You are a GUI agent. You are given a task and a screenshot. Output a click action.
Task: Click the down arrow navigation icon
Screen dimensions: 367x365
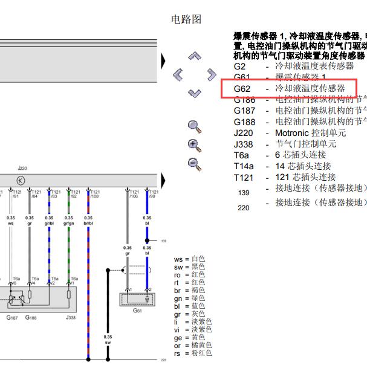click(195, 93)
